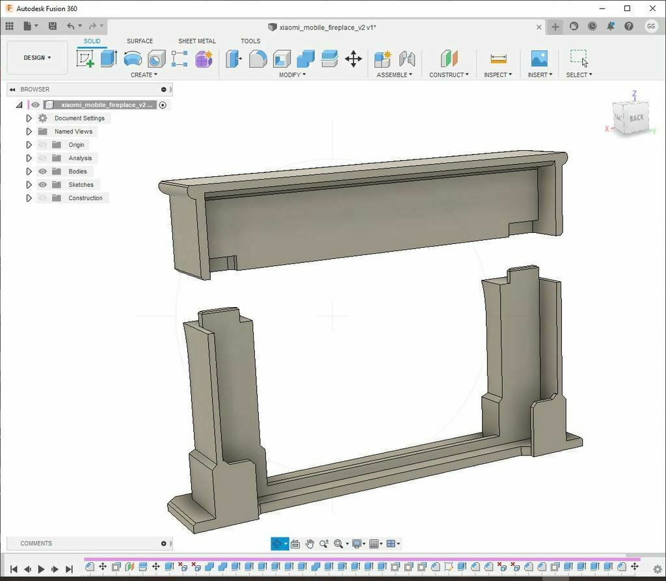Select the Combine tool
The width and height of the screenshot is (666, 581).
[306, 59]
